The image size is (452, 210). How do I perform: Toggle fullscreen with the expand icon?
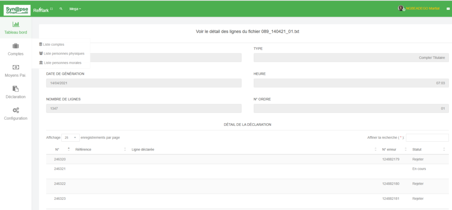click(x=52, y=9)
